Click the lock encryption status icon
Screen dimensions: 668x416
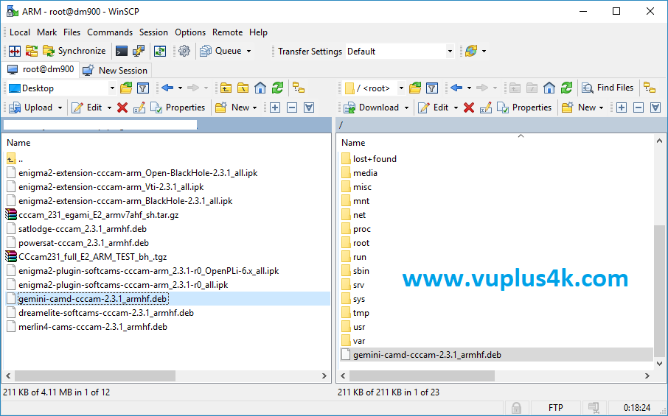(x=516, y=407)
